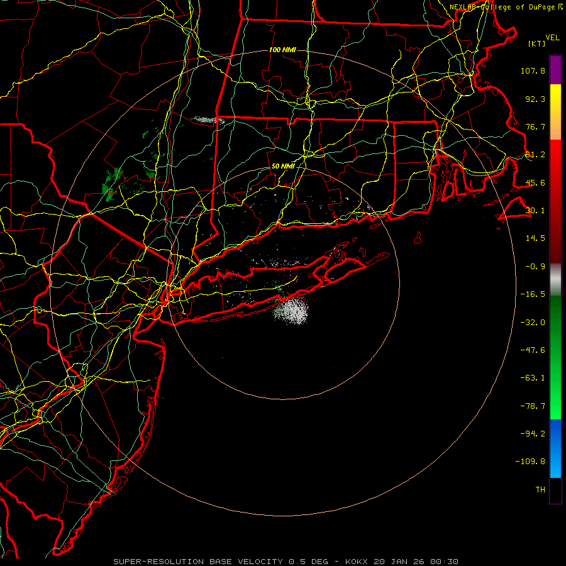Select the -63.1 legend value

tap(533, 378)
